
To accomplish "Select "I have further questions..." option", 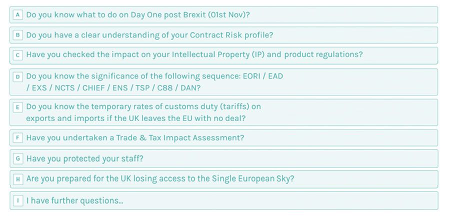I will (75, 200).
